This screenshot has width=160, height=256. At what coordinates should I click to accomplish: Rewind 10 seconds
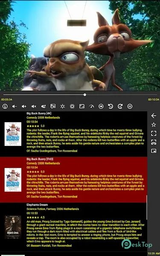click(111, 106)
